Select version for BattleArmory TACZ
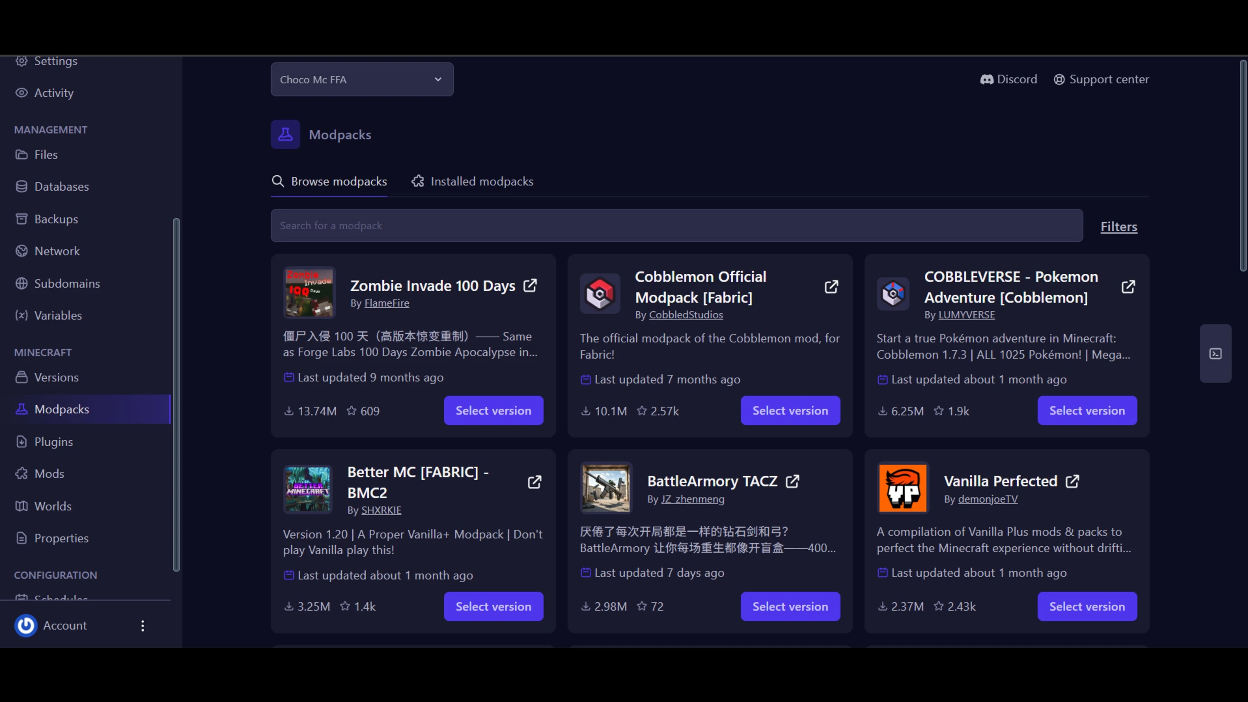Image resolution: width=1248 pixels, height=702 pixels. coord(790,606)
